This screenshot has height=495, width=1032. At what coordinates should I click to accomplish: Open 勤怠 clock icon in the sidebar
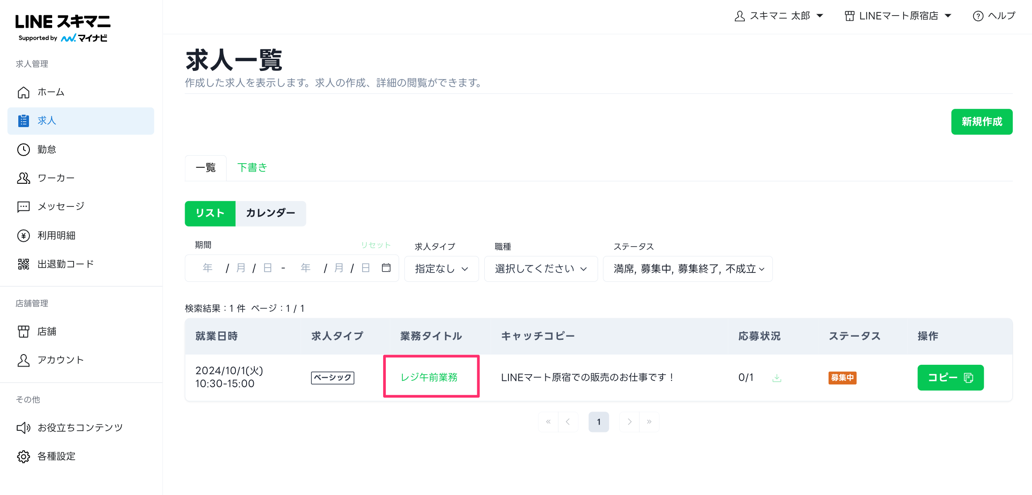(24, 149)
